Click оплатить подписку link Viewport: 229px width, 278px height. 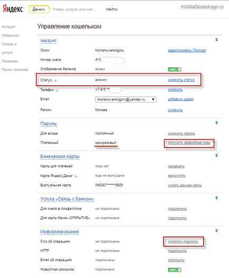pos(183,242)
